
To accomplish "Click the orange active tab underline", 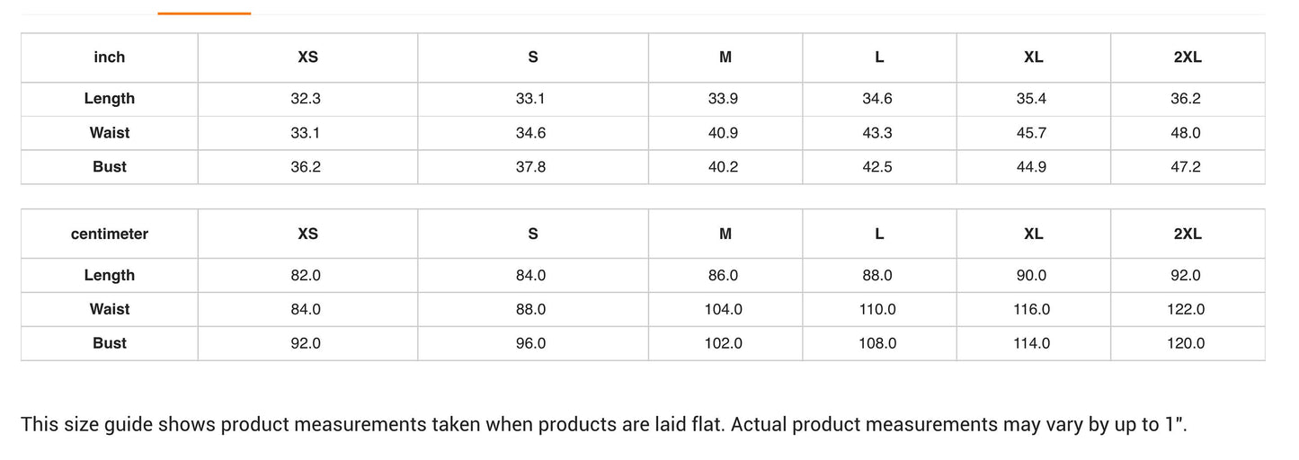I will point(204,13).
